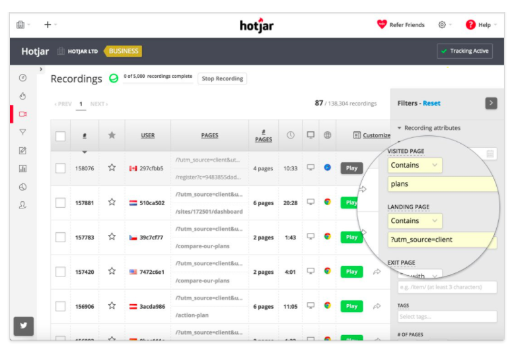Open Landing Page Contains dropdown

pos(415,221)
